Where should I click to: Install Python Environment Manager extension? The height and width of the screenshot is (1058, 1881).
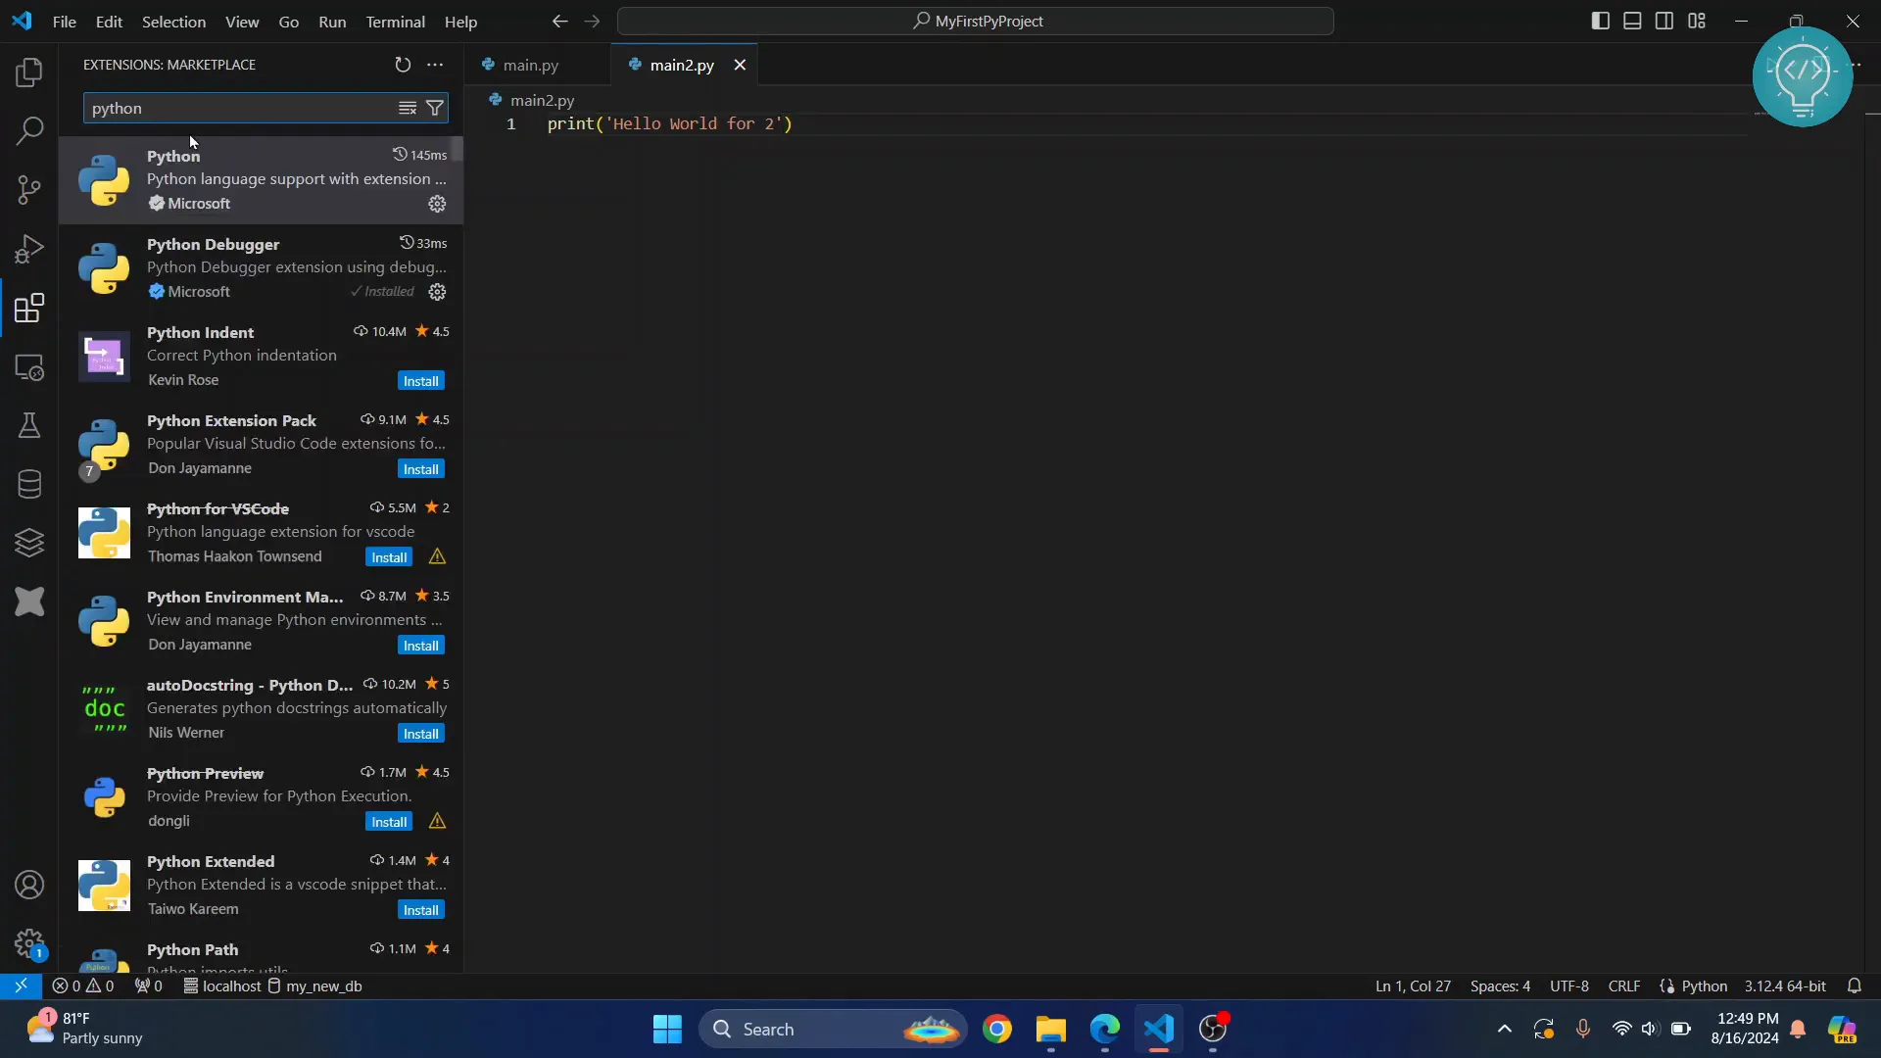tap(421, 646)
